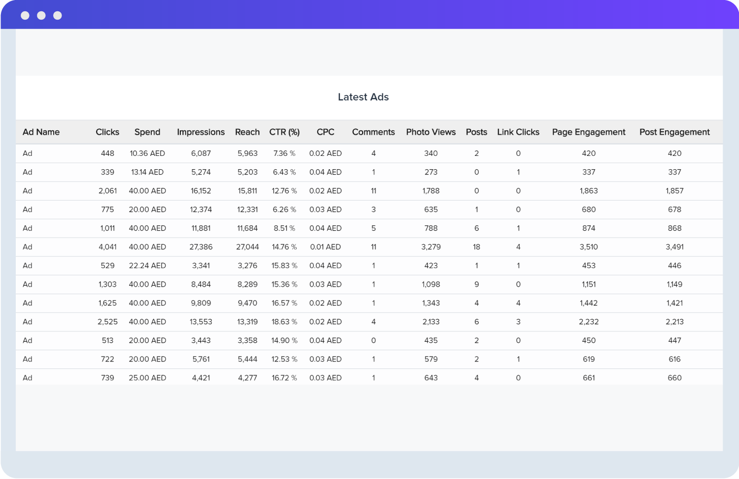Click the 22.24 AED spend cell
The height and width of the screenshot is (479, 739).
147,266
